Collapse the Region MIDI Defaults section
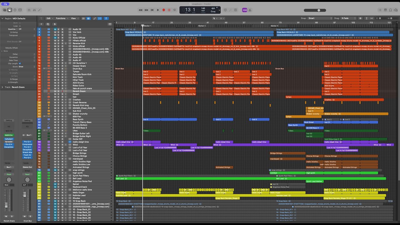Image resolution: width=400 pixels, height=225 pixels. point(2,18)
